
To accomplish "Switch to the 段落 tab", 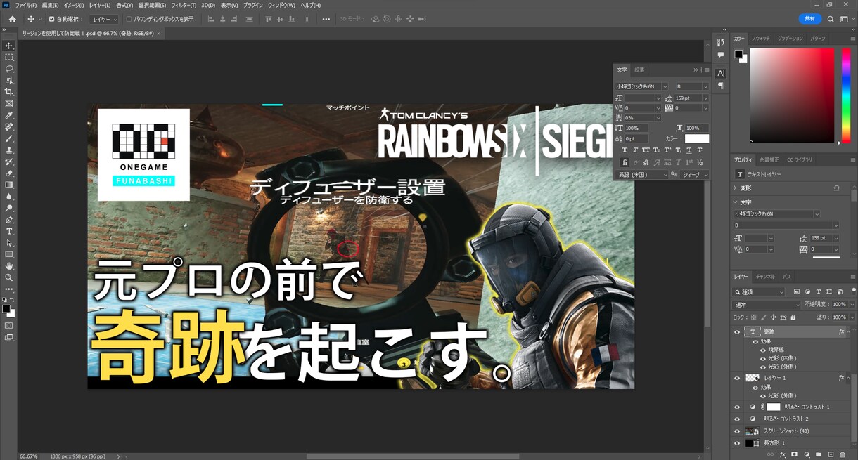I will [x=639, y=70].
